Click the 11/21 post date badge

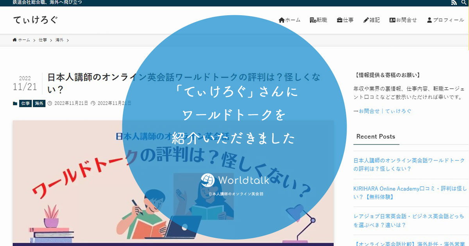pyautogui.click(x=25, y=86)
